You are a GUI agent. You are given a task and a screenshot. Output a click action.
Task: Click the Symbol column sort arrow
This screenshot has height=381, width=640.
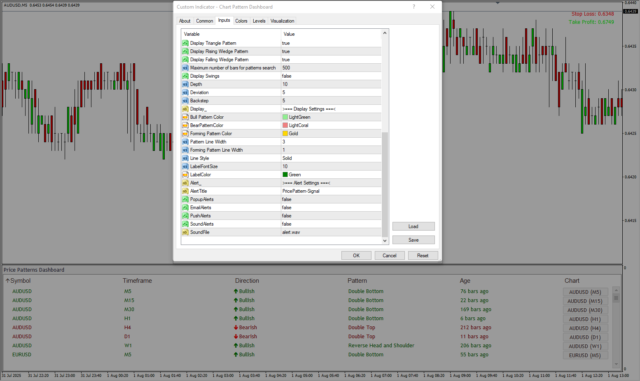(7, 281)
